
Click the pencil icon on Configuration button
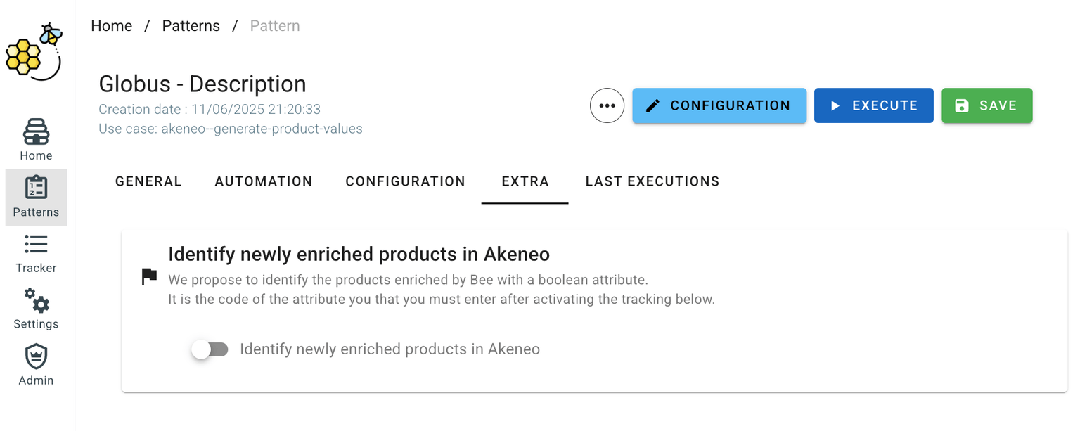point(652,105)
